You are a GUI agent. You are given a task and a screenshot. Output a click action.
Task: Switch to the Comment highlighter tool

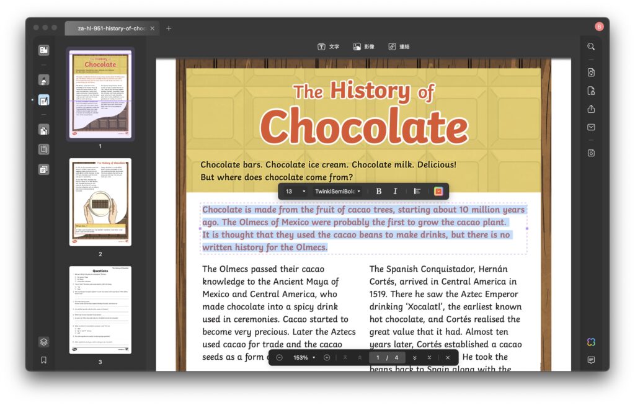(44, 80)
